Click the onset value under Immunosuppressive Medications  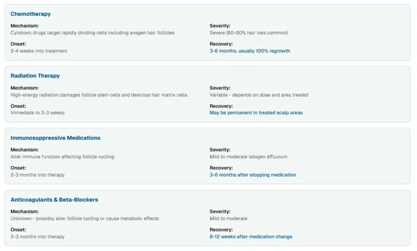pyautogui.click(x=37, y=175)
